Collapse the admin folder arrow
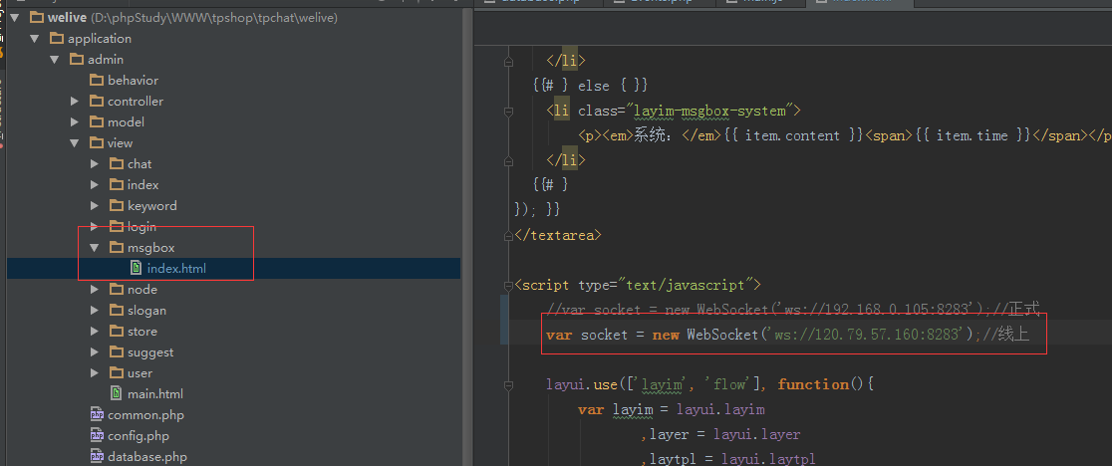This screenshot has width=1112, height=466. [55, 60]
